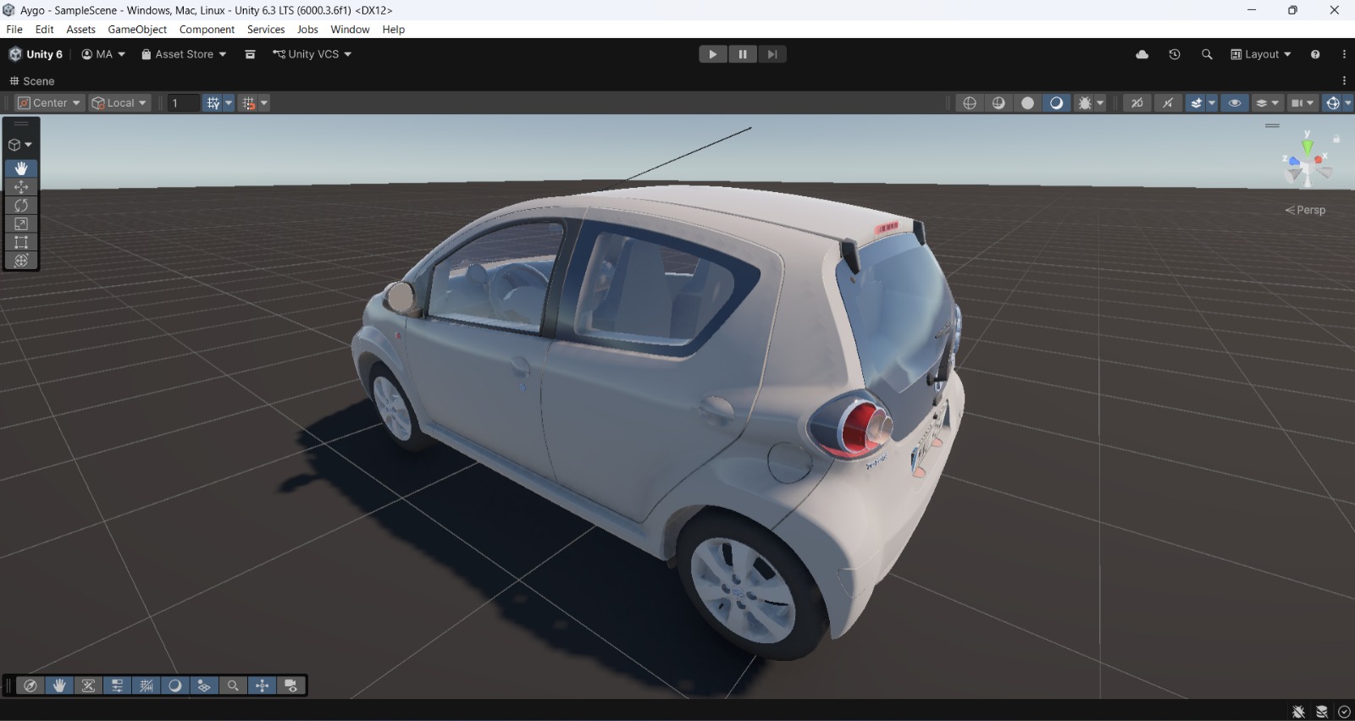This screenshot has width=1355, height=721.
Task: Select shaded draw mode
Action: click(x=1057, y=103)
